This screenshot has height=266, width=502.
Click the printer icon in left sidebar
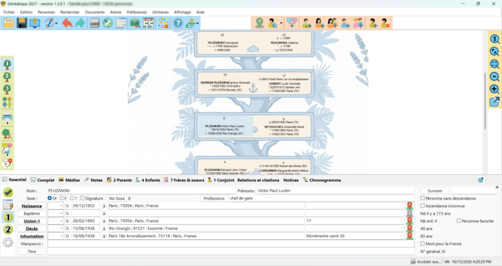[x=7, y=119]
